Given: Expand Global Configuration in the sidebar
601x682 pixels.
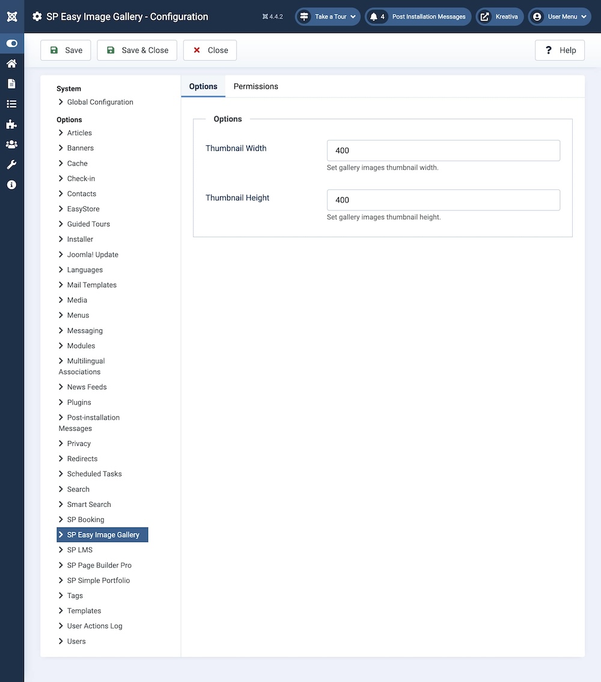Looking at the screenshot, I should pos(100,102).
